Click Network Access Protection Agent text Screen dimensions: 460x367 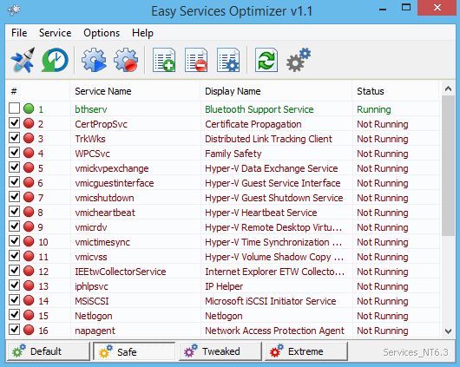click(274, 331)
